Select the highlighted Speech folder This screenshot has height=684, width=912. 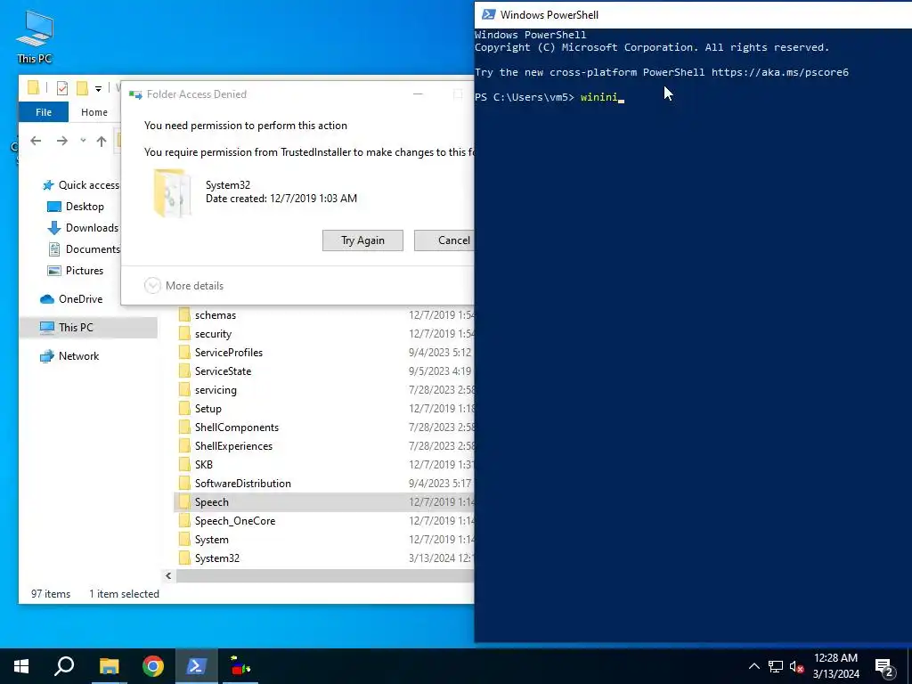[x=324, y=502]
